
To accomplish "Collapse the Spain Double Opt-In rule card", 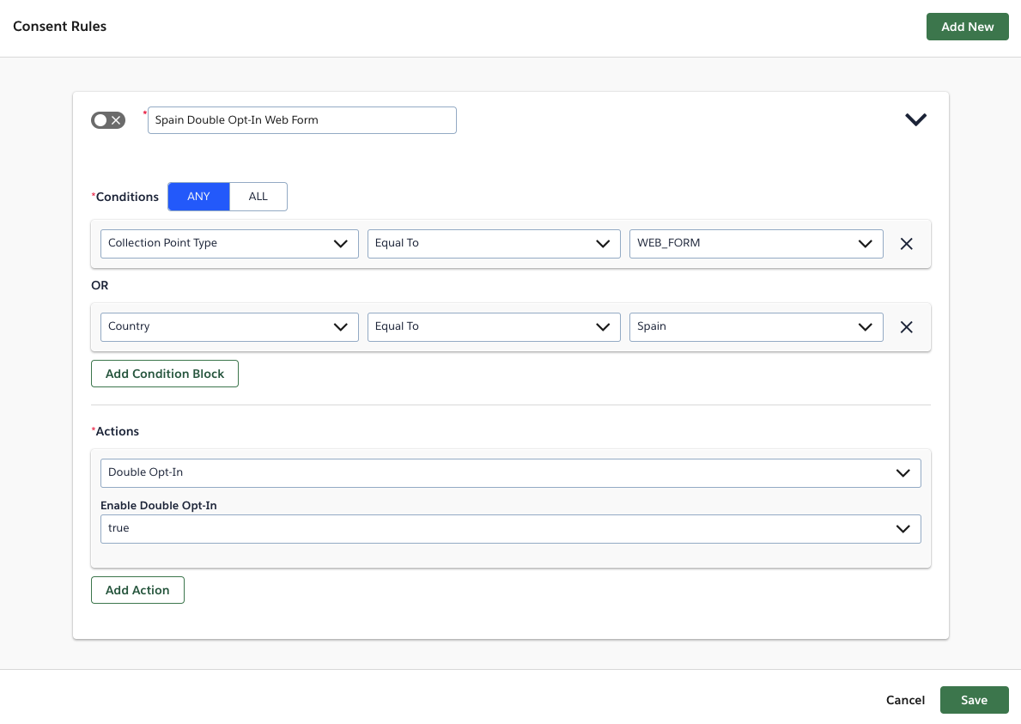I will pyautogui.click(x=915, y=119).
